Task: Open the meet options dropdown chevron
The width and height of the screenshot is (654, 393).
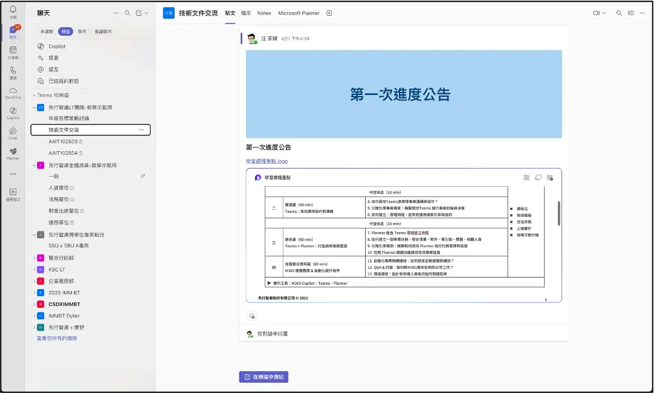Action: [x=604, y=13]
